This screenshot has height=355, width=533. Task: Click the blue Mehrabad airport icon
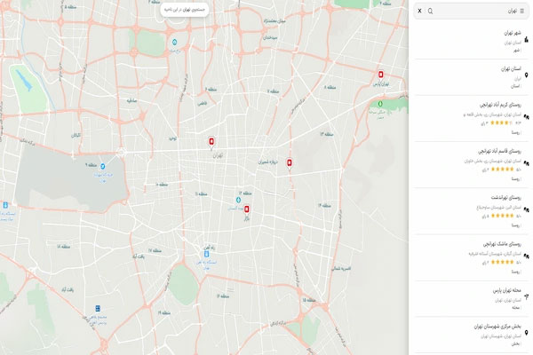(x=102, y=166)
